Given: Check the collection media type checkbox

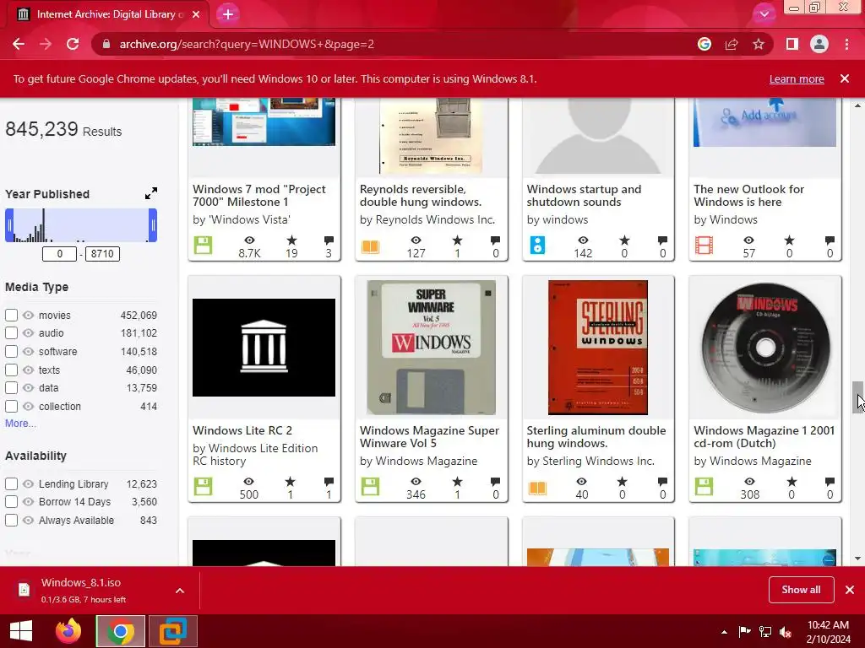Looking at the screenshot, I should (x=11, y=407).
